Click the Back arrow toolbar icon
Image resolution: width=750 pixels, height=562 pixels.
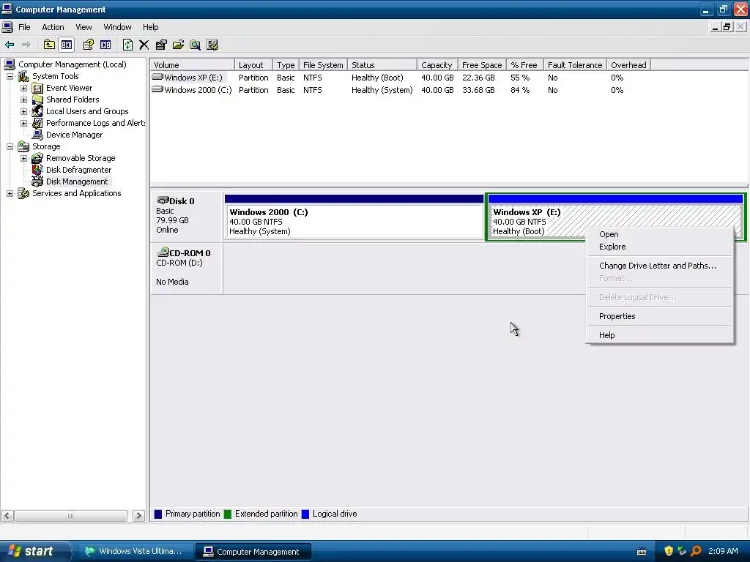click(9, 45)
